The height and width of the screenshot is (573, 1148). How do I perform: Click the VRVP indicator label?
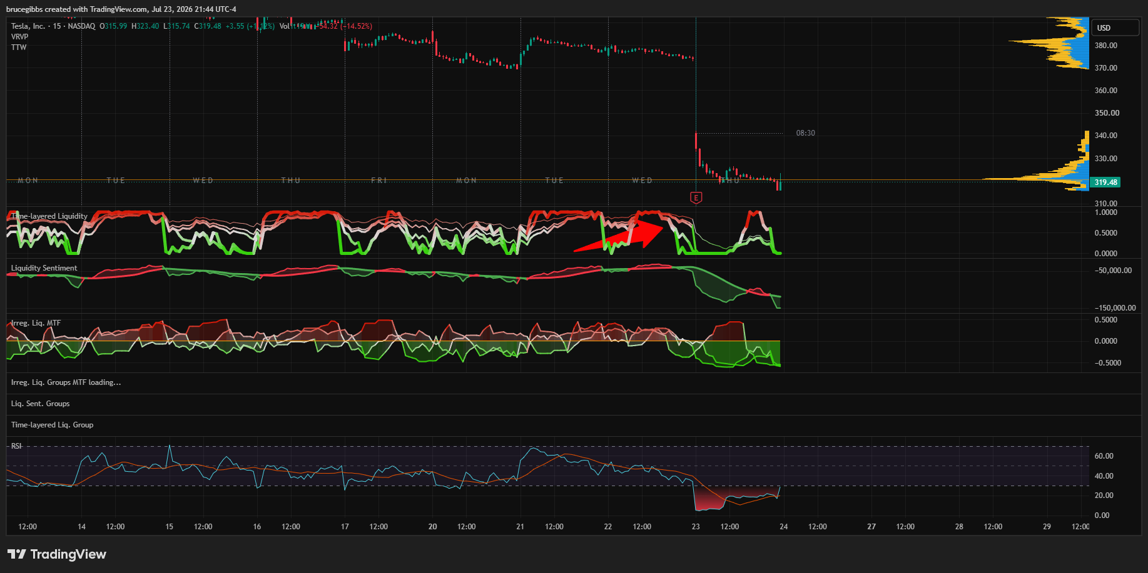tap(20, 37)
